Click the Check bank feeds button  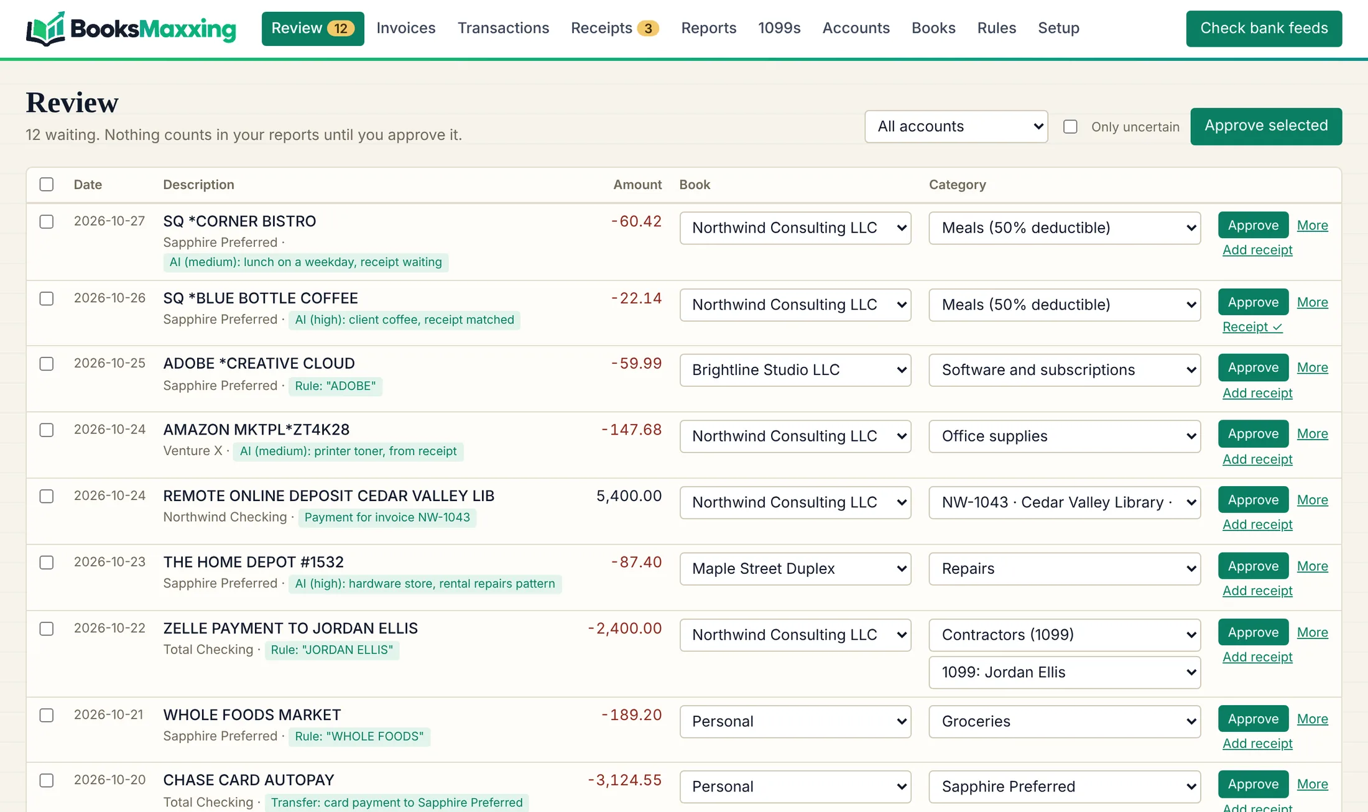(1264, 29)
